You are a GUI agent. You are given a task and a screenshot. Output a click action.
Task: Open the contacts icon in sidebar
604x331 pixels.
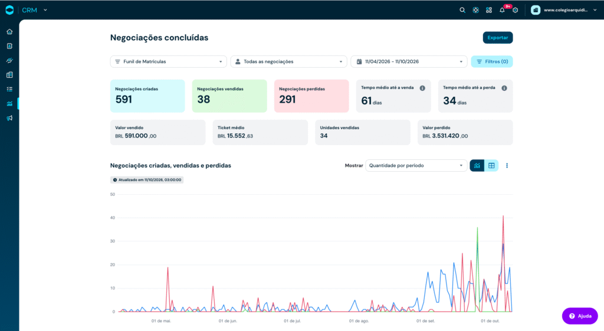tap(9, 46)
